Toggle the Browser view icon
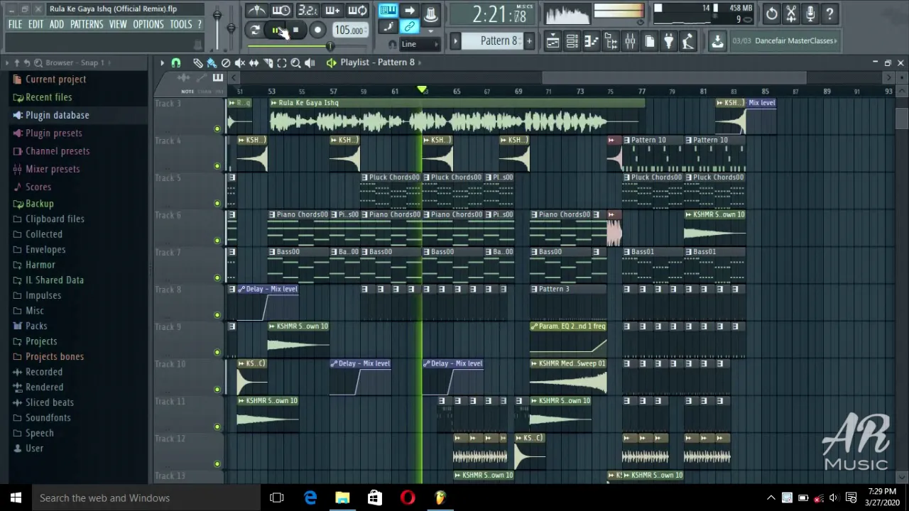The height and width of the screenshot is (511, 909). click(611, 41)
